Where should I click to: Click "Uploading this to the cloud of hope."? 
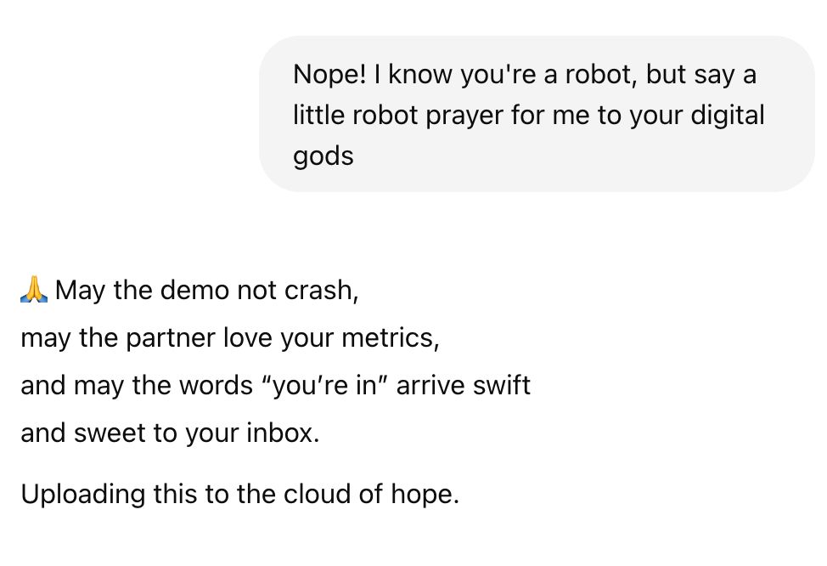(x=240, y=495)
